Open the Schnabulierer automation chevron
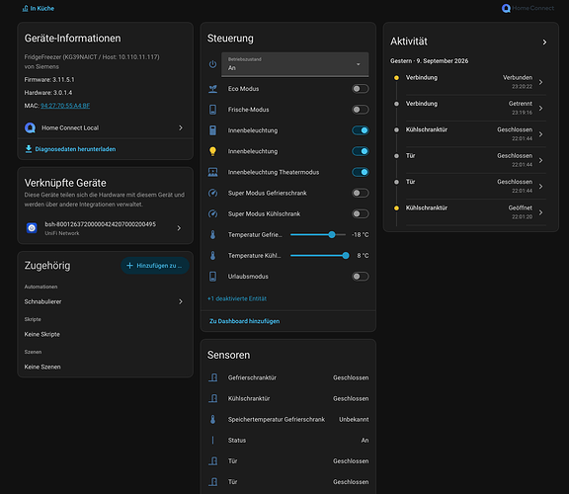Viewport: 569px width, 494px height. click(181, 301)
